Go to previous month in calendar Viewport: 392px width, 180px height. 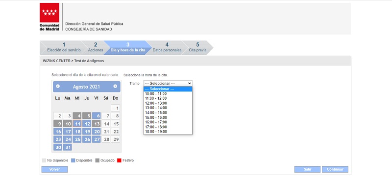[x=58, y=86]
